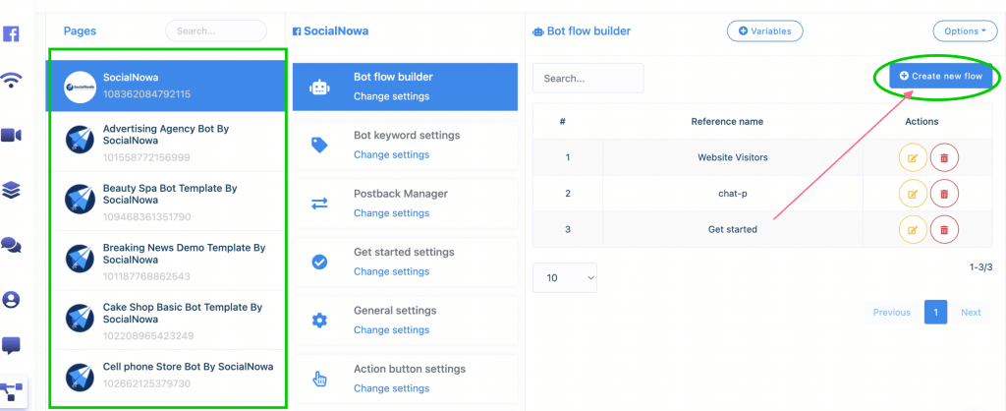Edit the Website Visitors flow
This screenshot has height=411, width=1006.
coord(913,157)
